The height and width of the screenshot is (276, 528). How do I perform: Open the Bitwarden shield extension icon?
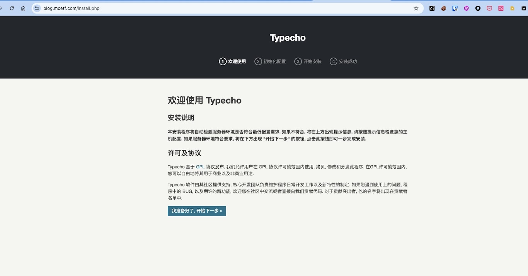click(455, 8)
